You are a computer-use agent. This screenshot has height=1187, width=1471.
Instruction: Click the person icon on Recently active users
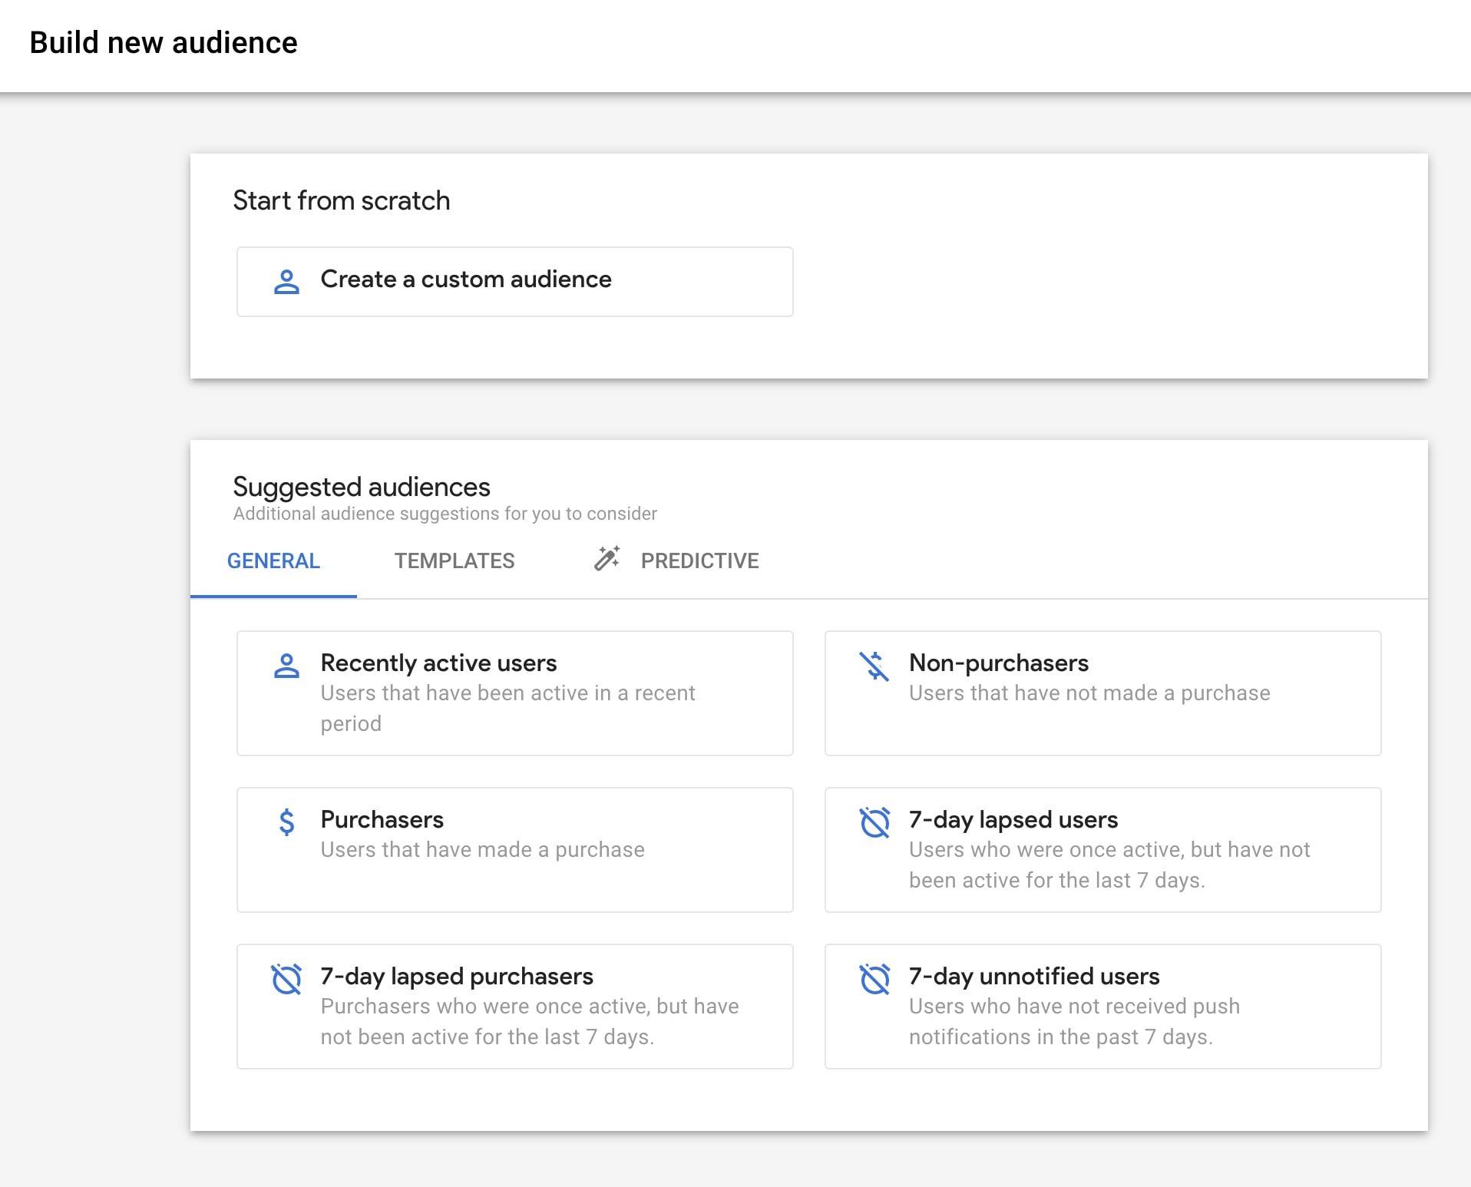(286, 666)
